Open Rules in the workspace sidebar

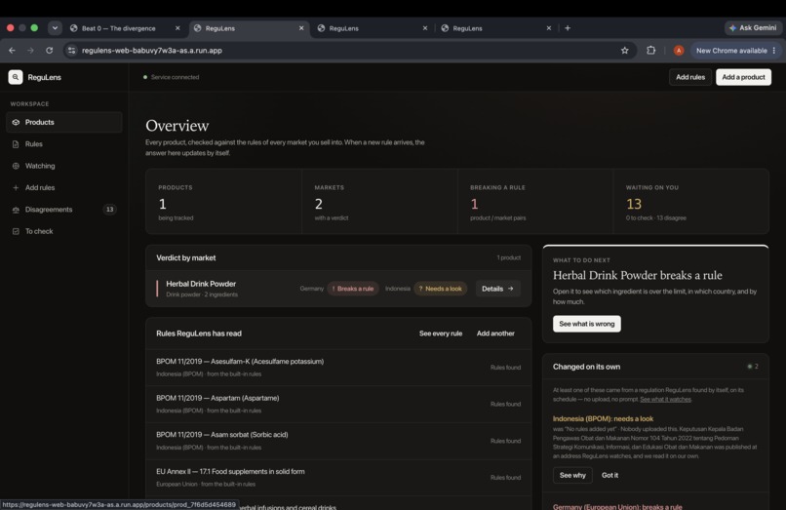[x=64, y=144]
